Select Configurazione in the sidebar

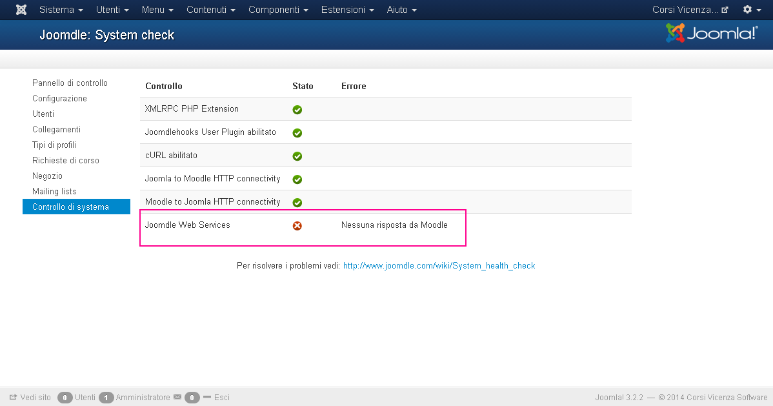pyautogui.click(x=59, y=99)
